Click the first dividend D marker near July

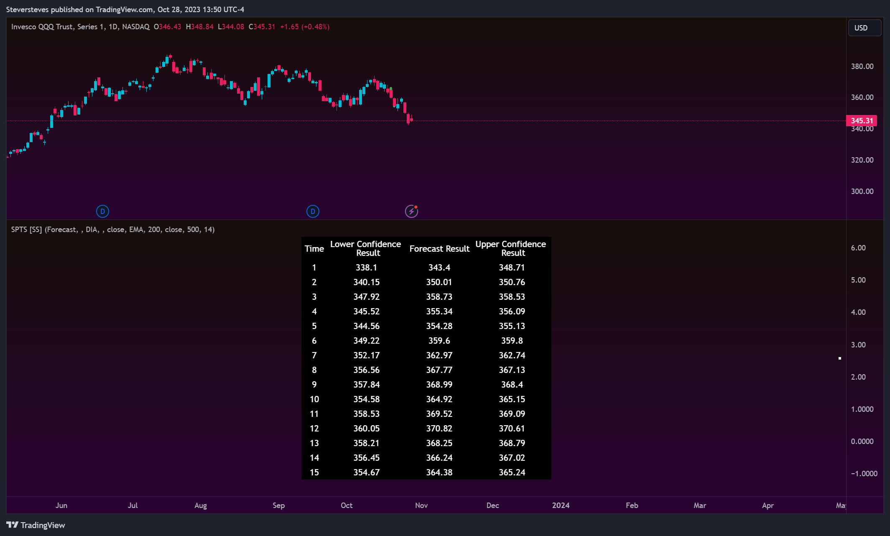(102, 212)
